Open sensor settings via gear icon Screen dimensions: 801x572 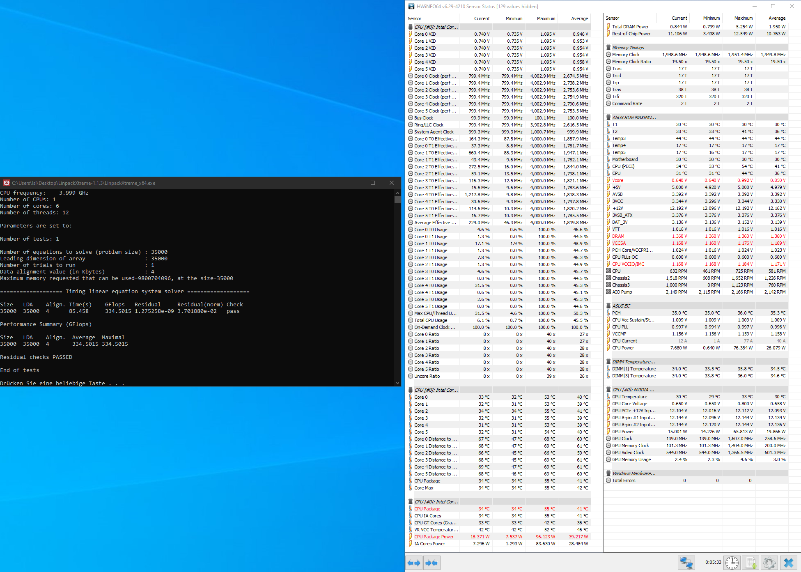point(769,563)
